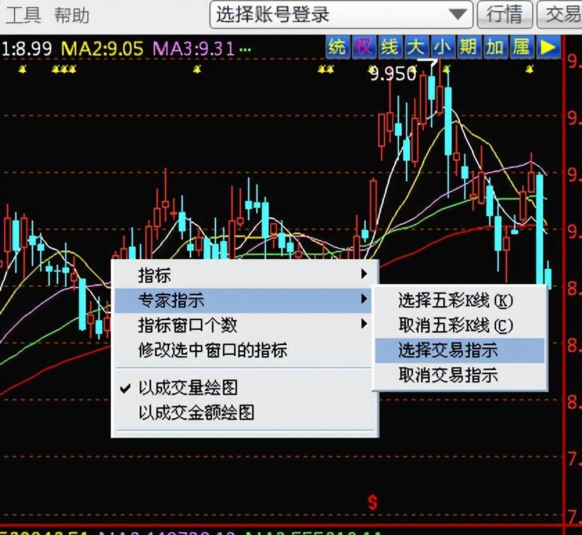
Task: Click 选择交易指示 submenu item
Action: point(459,350)
